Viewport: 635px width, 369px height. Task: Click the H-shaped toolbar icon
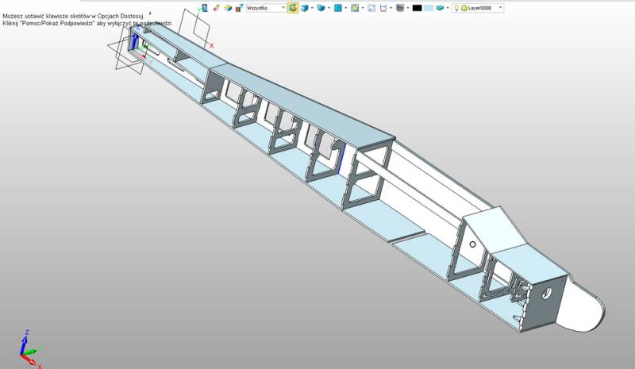384,7
